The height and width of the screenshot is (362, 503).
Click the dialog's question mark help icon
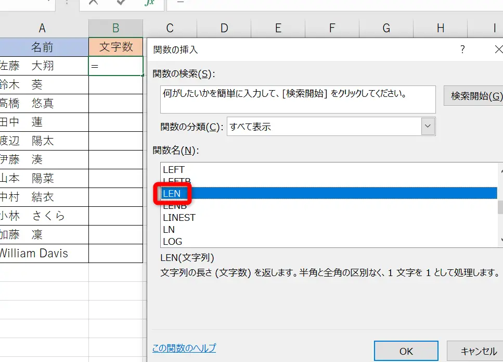click(x=462, y=49)
